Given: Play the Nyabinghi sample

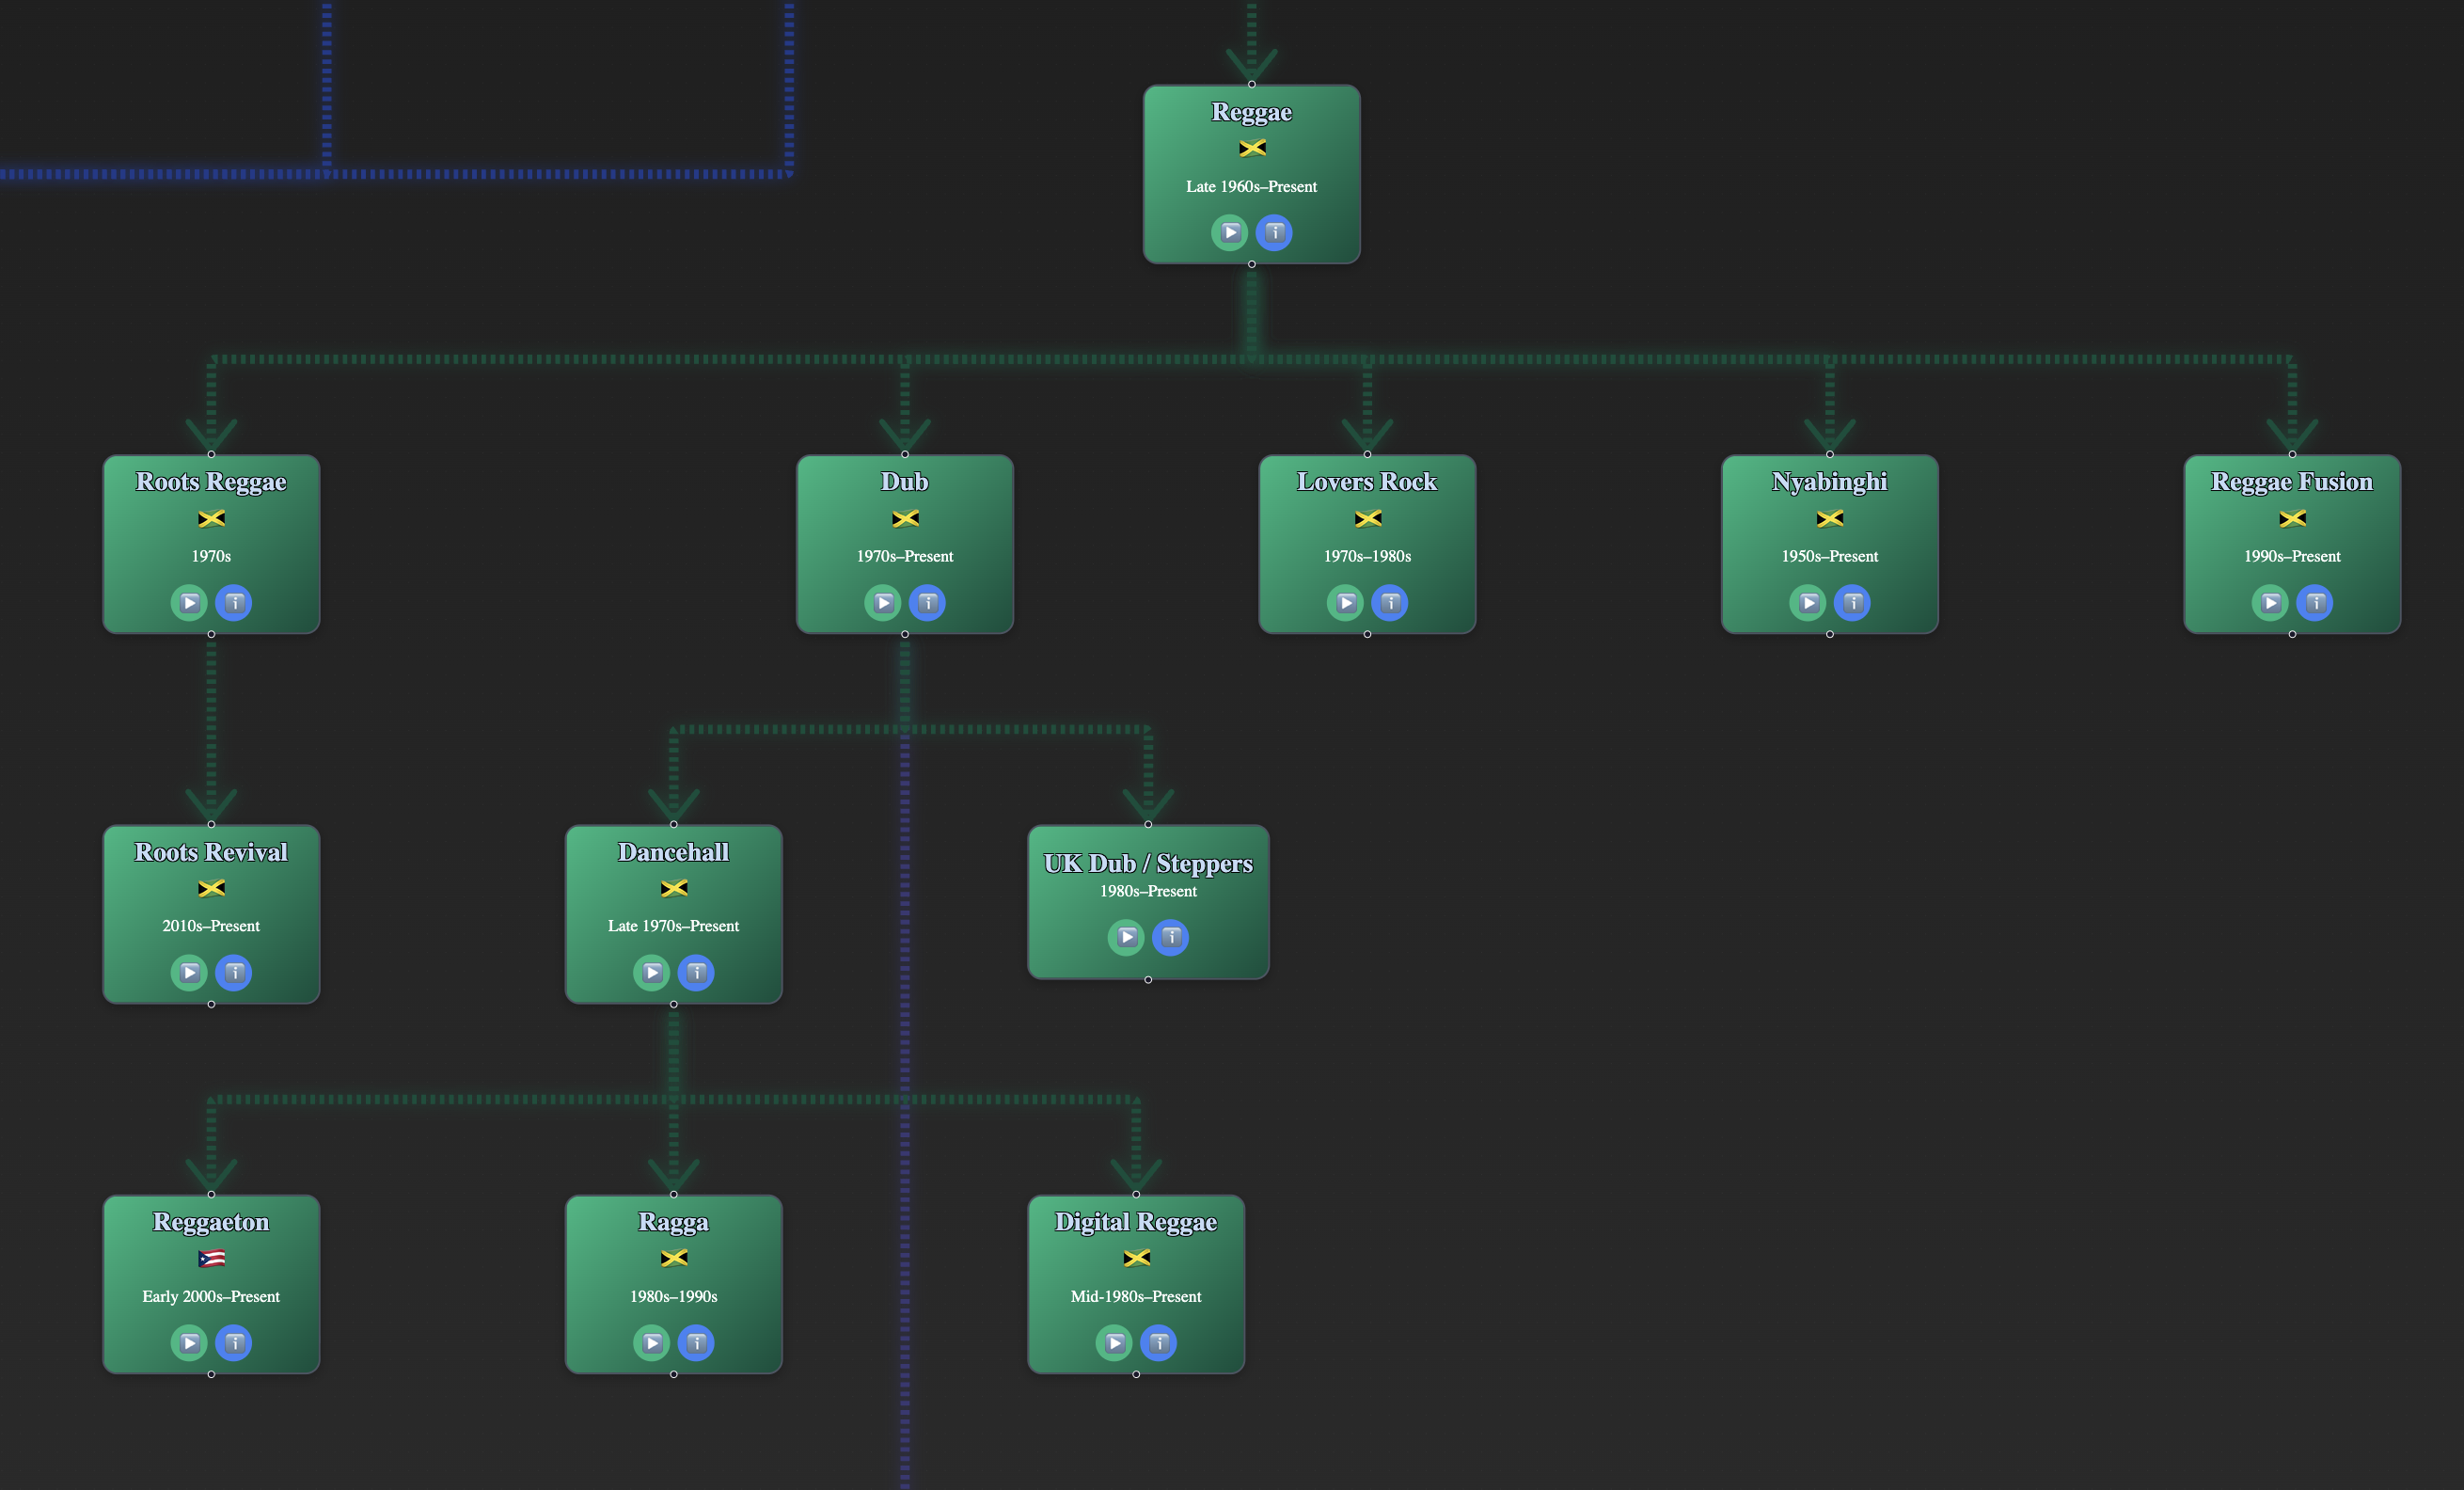Looking at the screenshot, I should pos(1808,603).
